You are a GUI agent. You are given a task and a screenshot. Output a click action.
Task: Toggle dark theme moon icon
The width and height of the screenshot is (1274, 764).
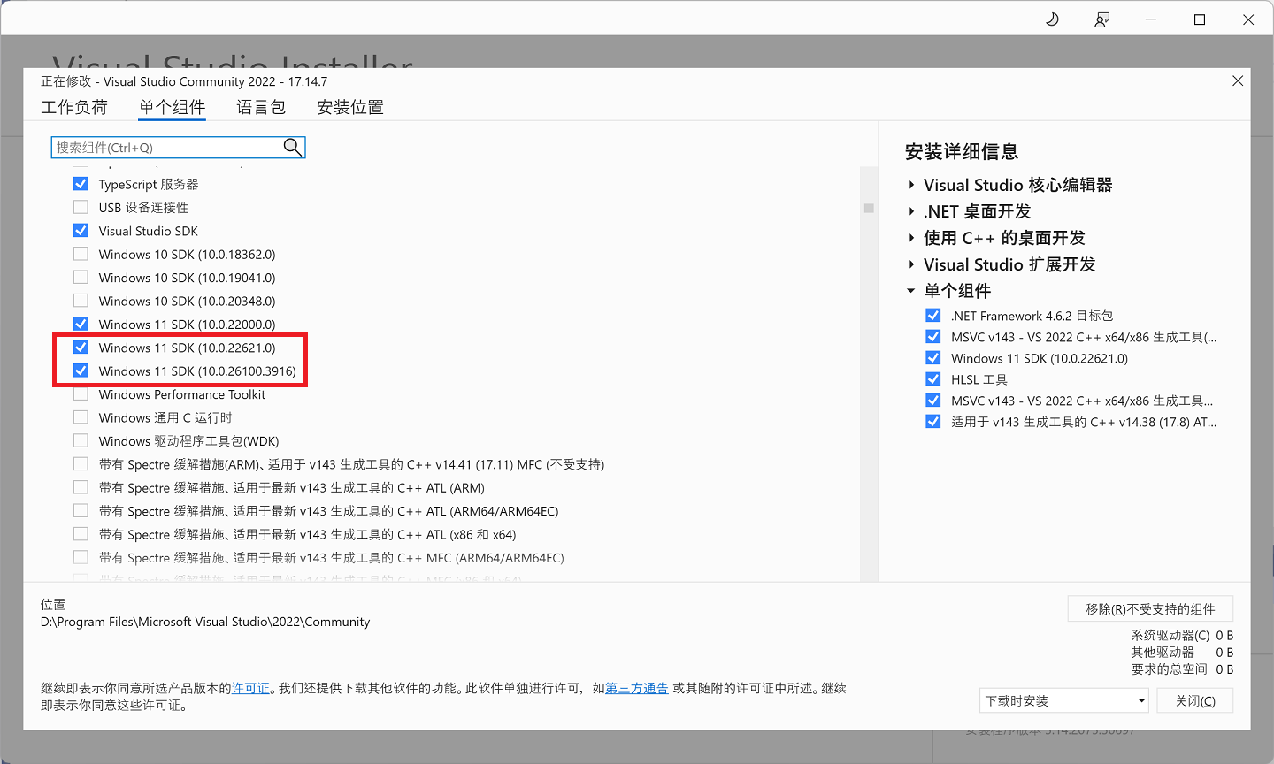(x=1052, y=19)
